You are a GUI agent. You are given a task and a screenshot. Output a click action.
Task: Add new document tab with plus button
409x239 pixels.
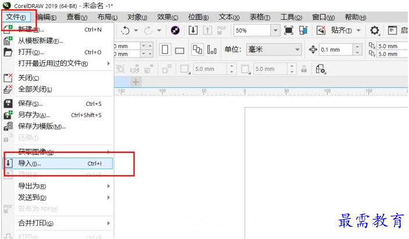pyautogui.click(x=135, y=82)
